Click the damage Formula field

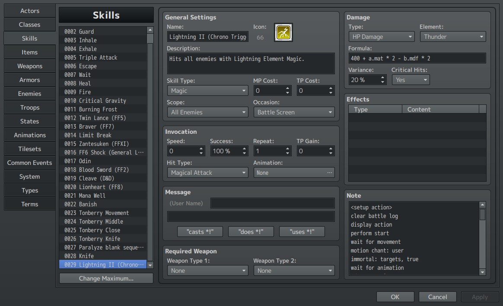417,58
